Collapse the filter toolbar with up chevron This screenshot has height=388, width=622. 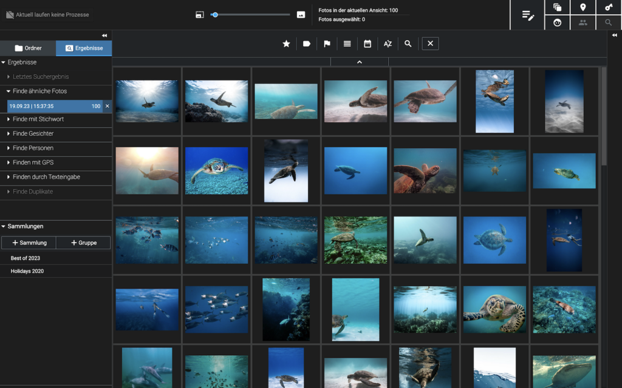(360, 62)
